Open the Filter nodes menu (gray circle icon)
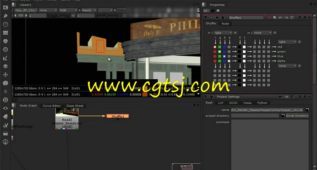 tap(6, 49)
